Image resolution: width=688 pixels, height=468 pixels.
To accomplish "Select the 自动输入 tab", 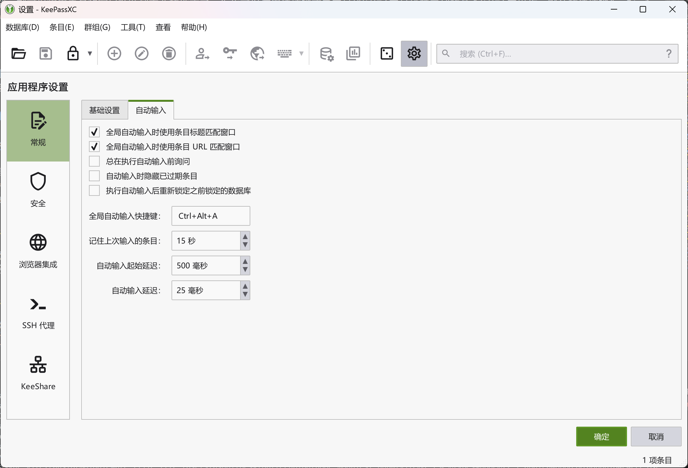I will coord(151,110).
